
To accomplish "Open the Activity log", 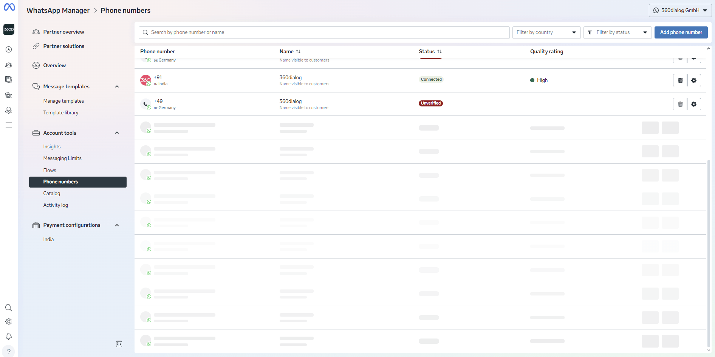I will [x=56, y=205].
